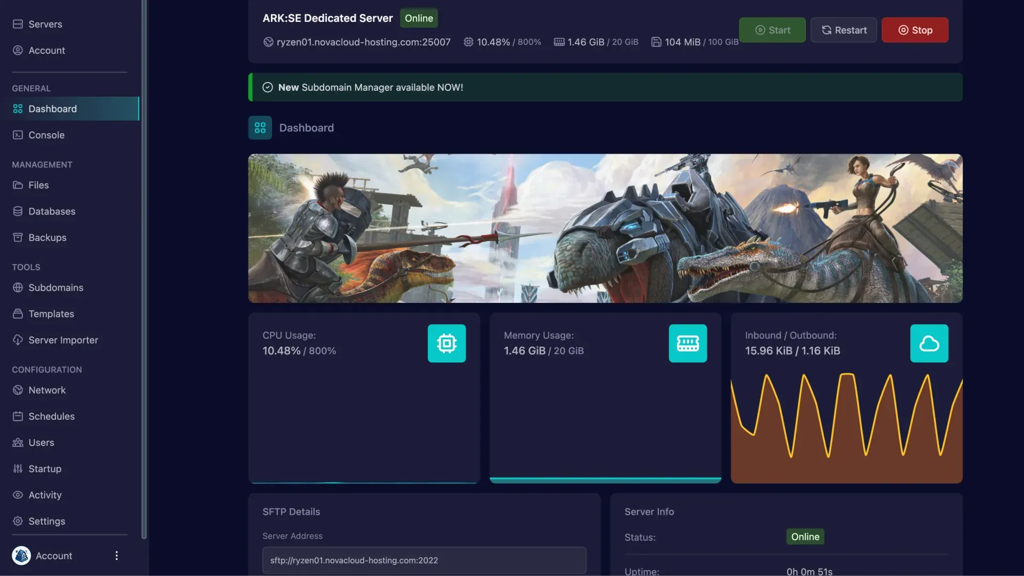The image size is (1024, 576).
Task: Restart the ARK server
Action: (843, 30)
